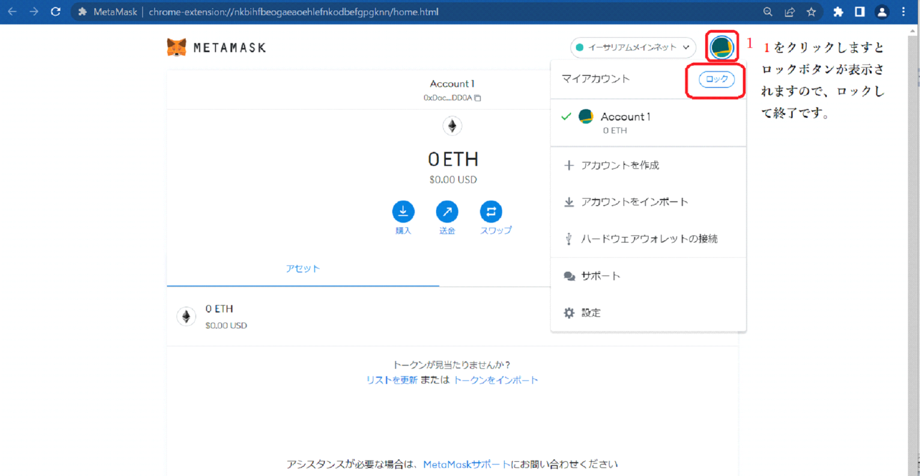Click the ETH icon in asset row
The height and width of the screenshot is (476, 920).
click(186, 316)
